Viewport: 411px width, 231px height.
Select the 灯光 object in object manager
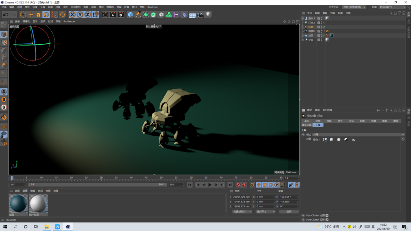(311, 27)
